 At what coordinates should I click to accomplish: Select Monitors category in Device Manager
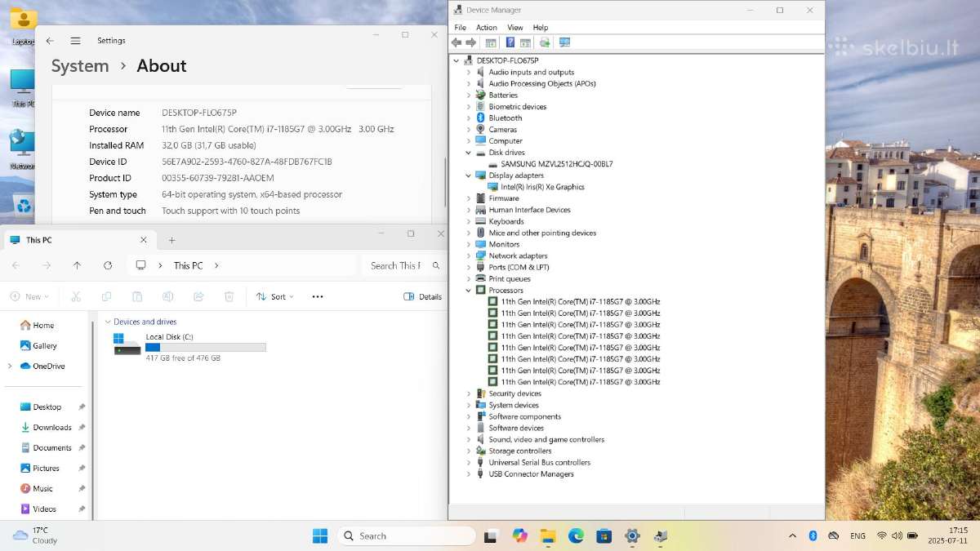504,244
